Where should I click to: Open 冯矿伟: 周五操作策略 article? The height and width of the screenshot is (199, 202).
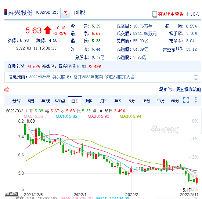[180, 90]
